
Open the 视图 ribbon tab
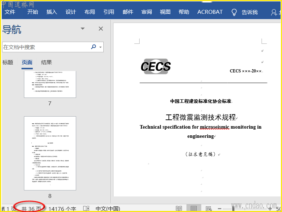click(165, 12)
